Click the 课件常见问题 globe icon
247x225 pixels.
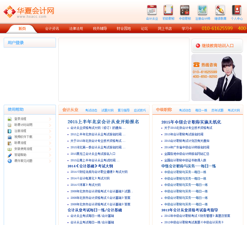click(10, 161)
